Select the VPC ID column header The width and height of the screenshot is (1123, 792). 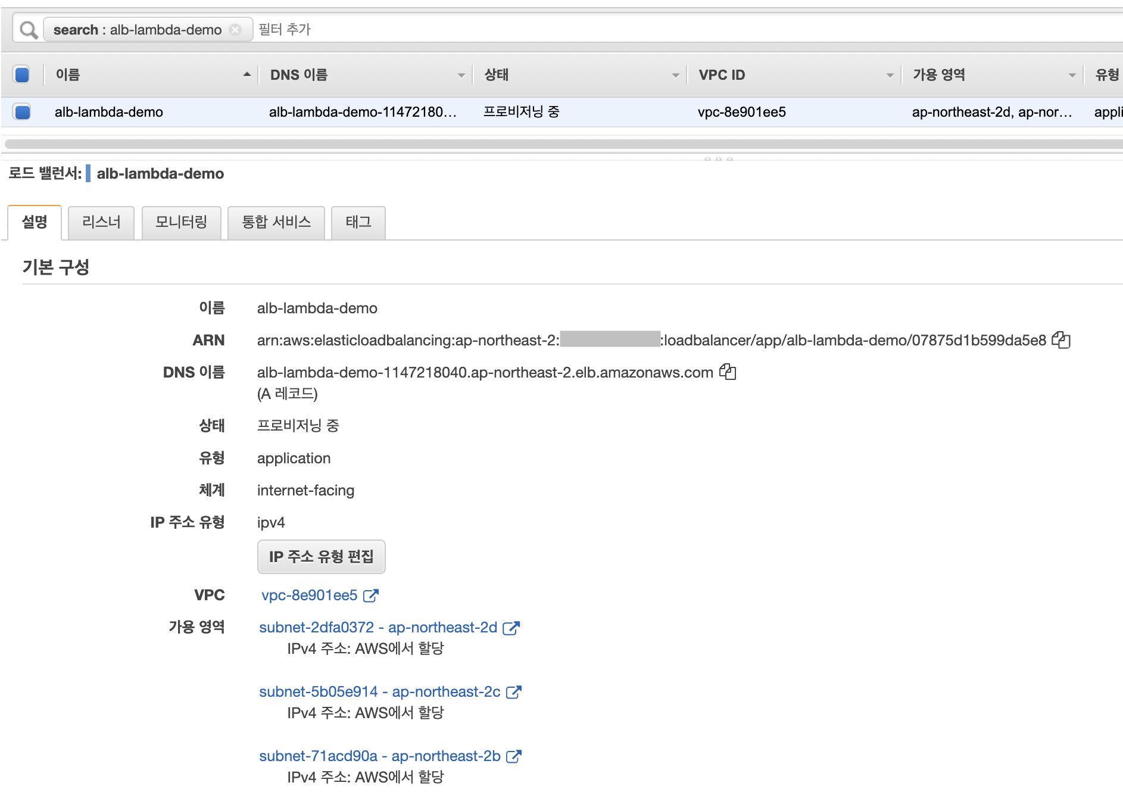point(723,74)
